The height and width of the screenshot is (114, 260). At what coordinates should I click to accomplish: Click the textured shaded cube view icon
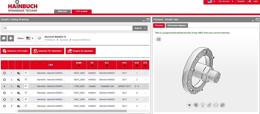pos(196,105)
